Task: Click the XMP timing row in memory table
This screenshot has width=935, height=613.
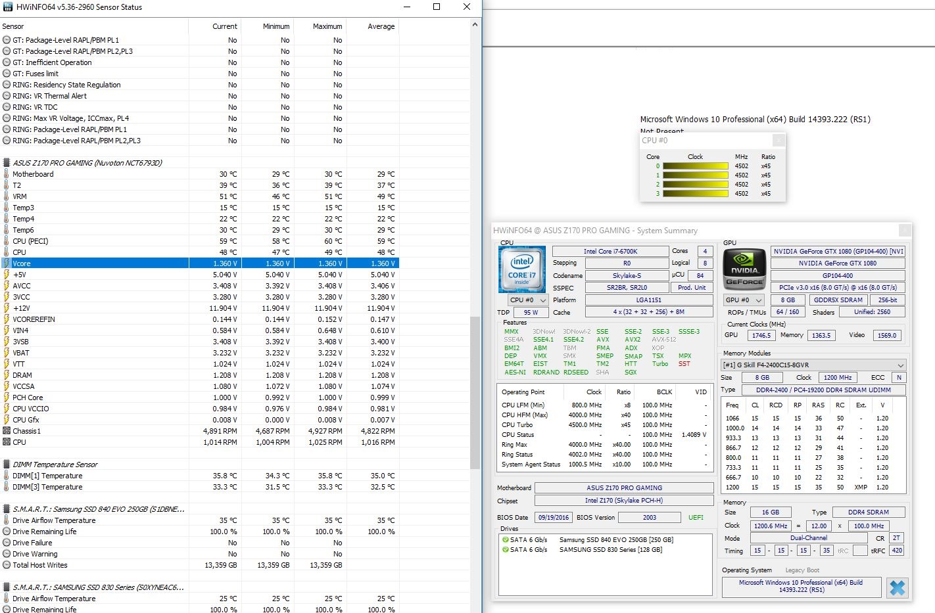Action: [x=813, y=488]
